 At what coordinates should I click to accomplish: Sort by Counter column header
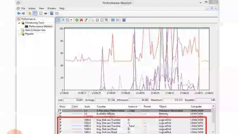pyautogui.click(x=101, y=106)
